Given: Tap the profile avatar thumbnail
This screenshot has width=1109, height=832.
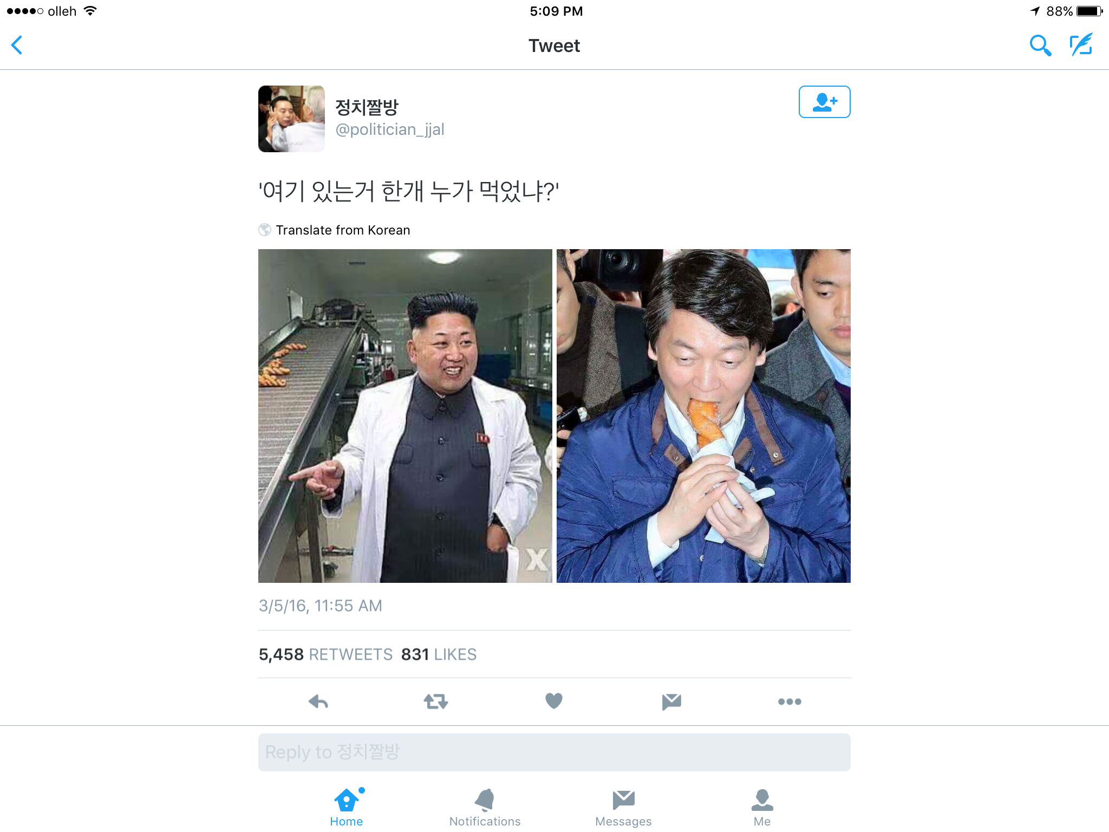Looking at the screenshot, I should click(x=291, y=119).
